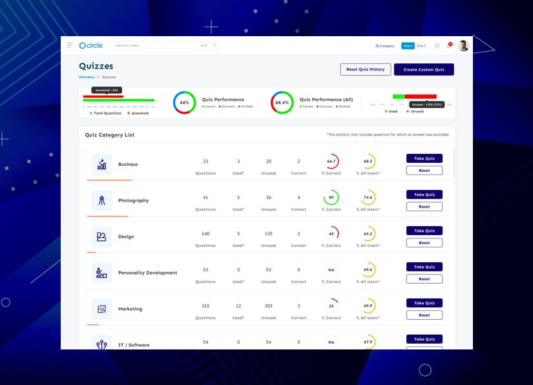Focus the Search for videos field
The height and width of the screenshot is (385, 533).
[x=155, y=45]
